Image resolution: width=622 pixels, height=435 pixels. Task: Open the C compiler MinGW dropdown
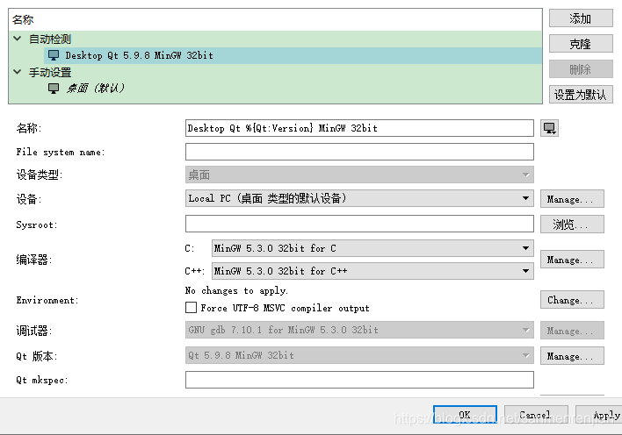point(372,248)
